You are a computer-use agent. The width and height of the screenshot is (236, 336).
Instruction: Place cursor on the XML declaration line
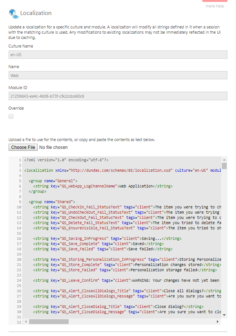pos(66,160)
